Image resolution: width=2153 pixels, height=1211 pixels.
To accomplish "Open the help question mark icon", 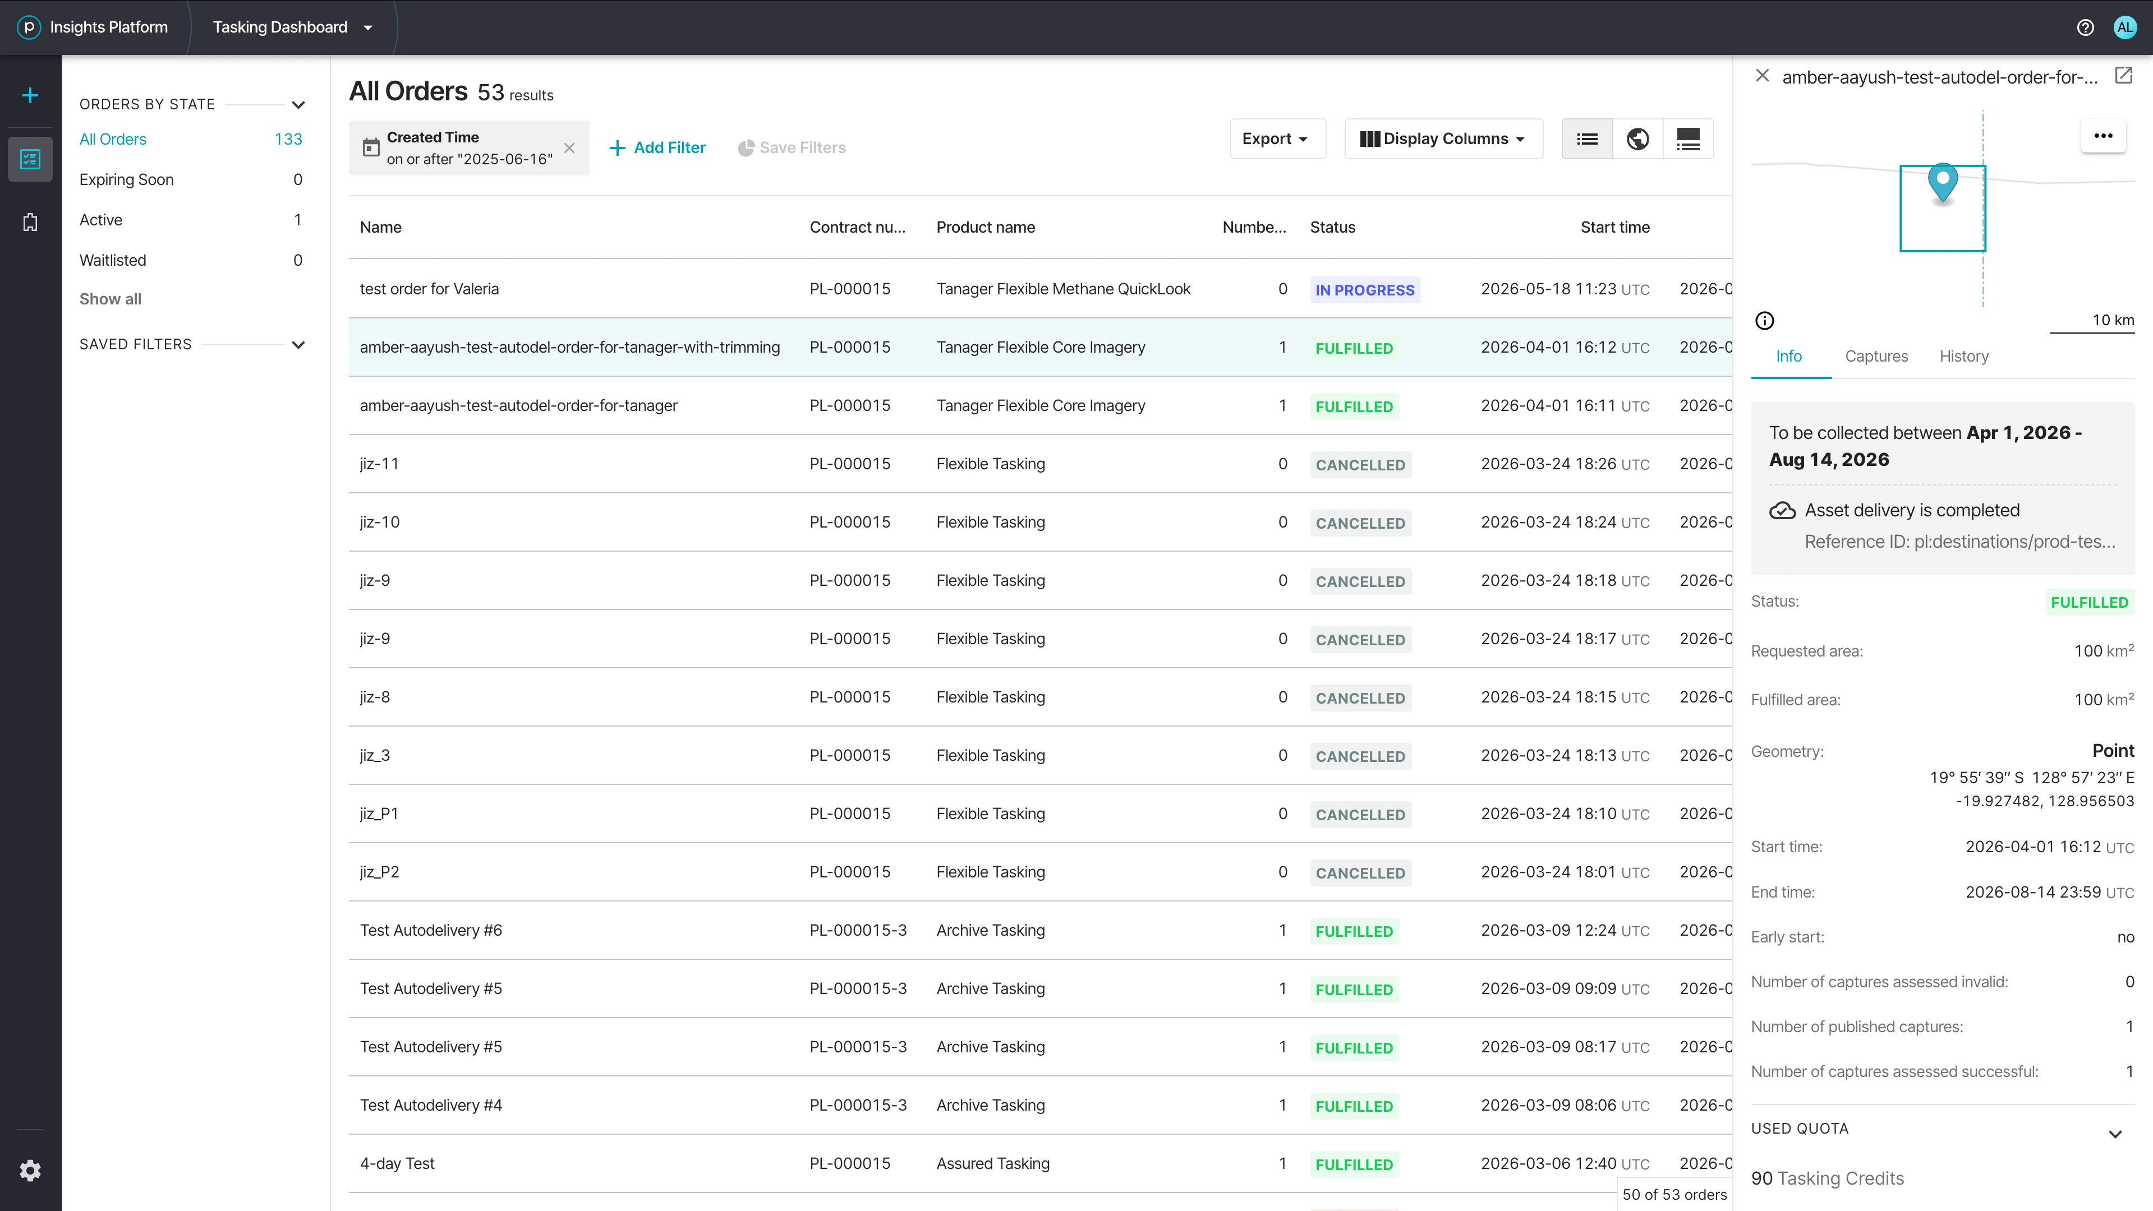I will click(2085, 27).
